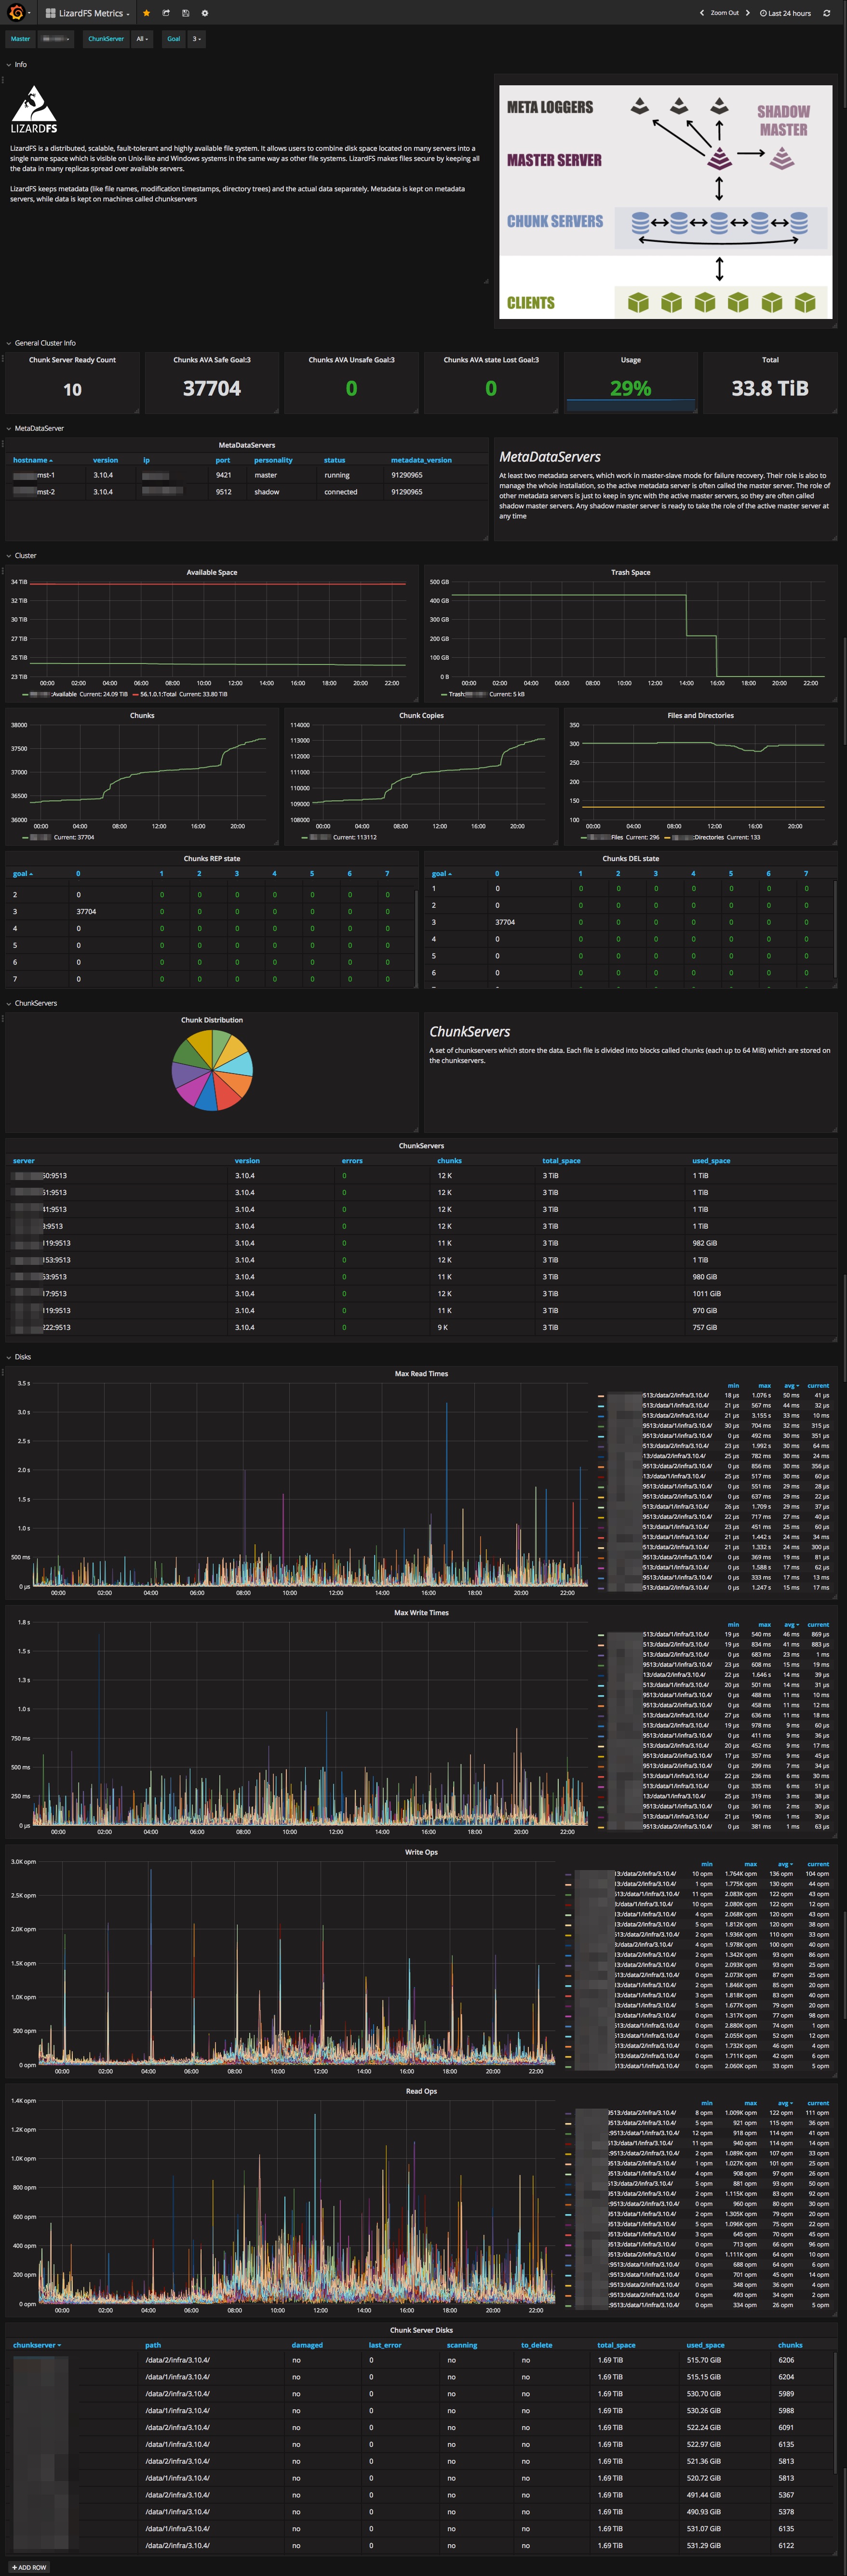Image resolution: width=847 pixels, height=2576 pixels.
Task: Toggle Current: 113112 legend under Chunk Copies
Action: click(354, 837)
